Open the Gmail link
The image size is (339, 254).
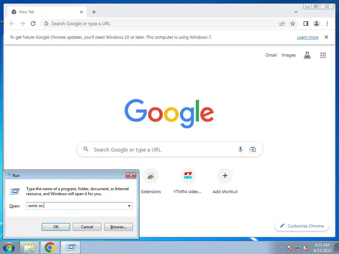tap(271, 55)
